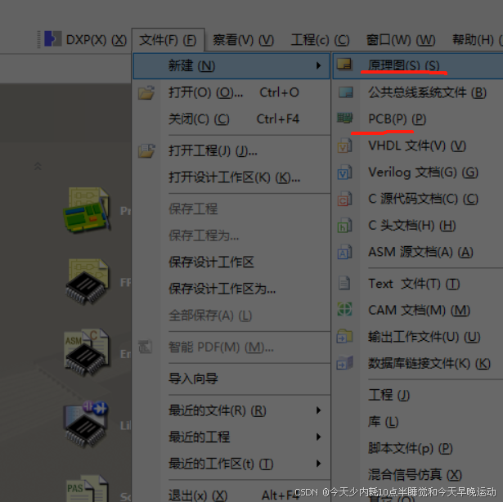Click the library package chip icon

pyautogui.click(x=86, y=424)
